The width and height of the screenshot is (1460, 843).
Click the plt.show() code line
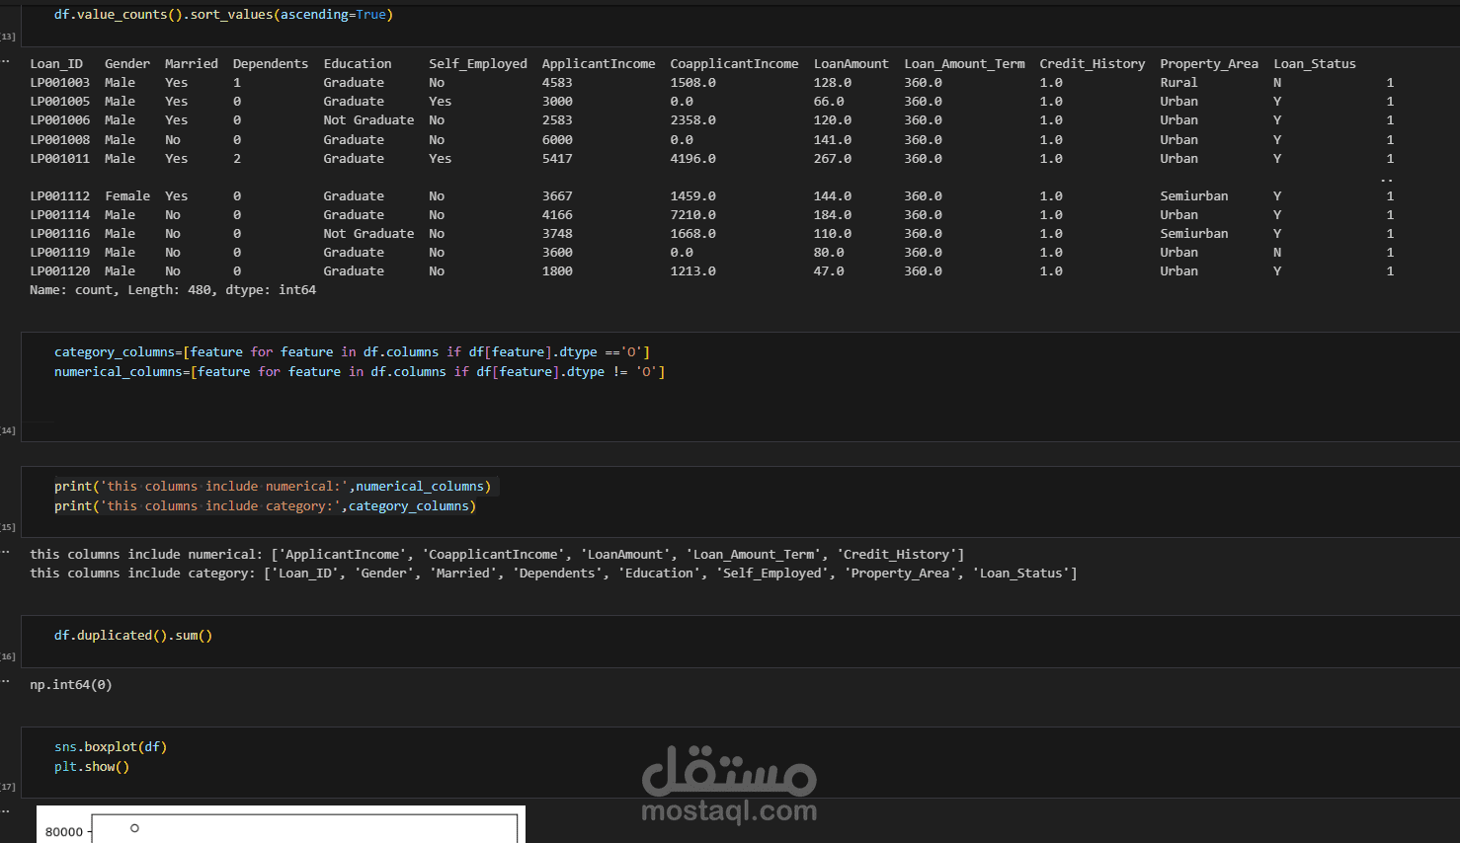point(92,767)
